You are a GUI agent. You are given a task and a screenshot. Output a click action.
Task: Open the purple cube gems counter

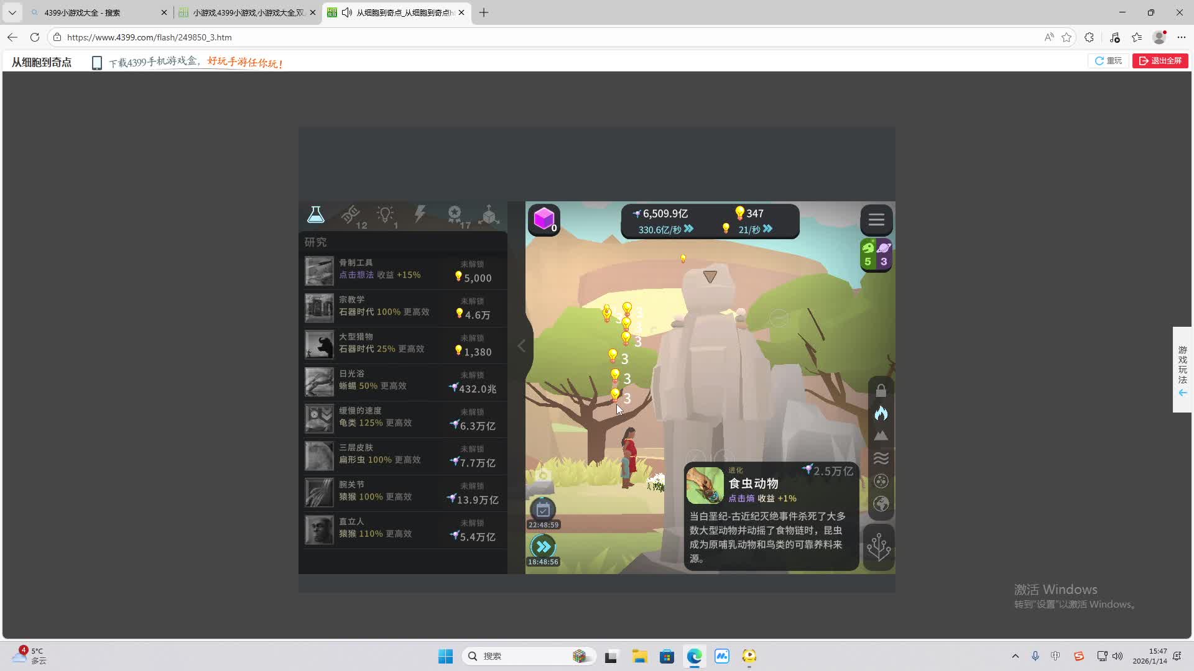click(544, 219)
